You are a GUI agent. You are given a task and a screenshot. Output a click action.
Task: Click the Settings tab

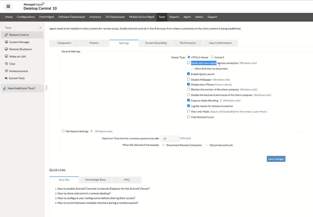click(x=124, y=43)
